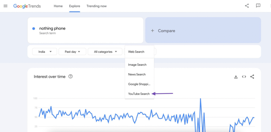
Task: Click the Google Trends logo
Action: [x=27, y=6]
